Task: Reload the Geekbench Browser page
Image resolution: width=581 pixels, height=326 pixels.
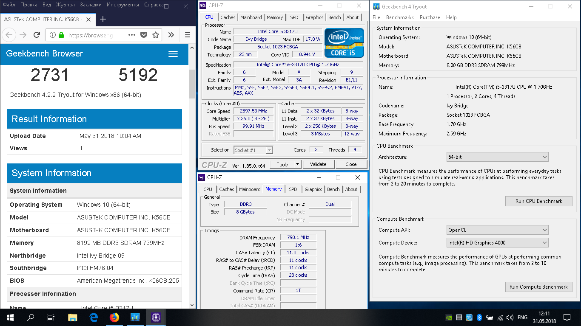Action: pyautogui.click(x=37, y=35)
